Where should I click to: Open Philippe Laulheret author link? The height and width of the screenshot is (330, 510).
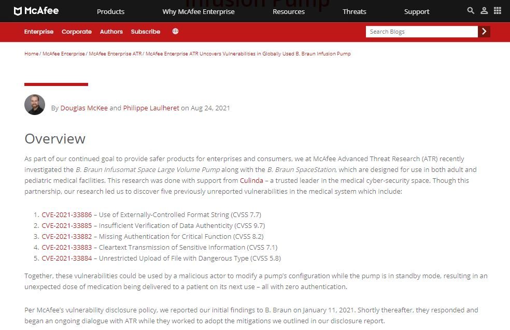tap(151, 108)
